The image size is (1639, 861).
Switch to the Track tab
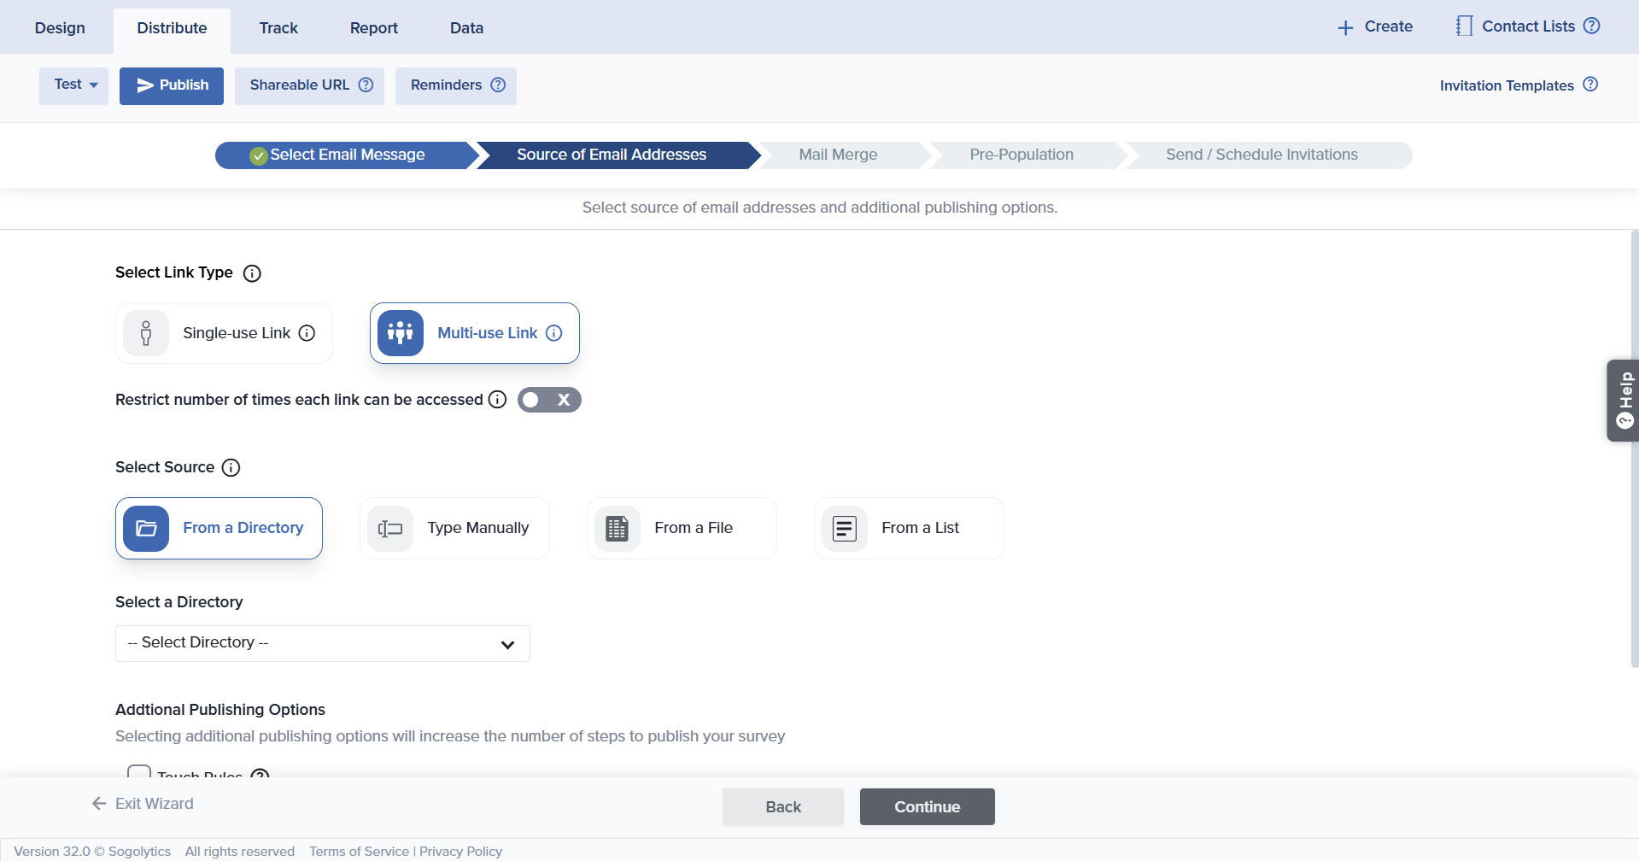click(x=278, y=28)
